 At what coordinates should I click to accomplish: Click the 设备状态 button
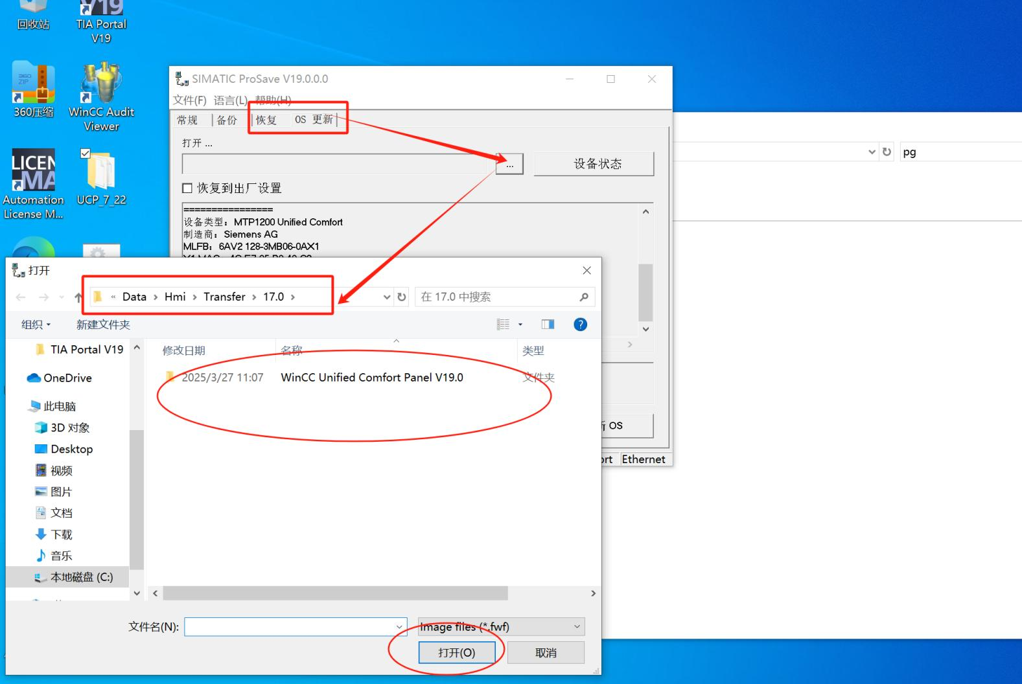(594, 164)
